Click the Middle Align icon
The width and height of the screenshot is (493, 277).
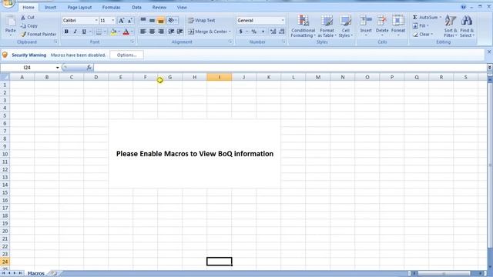[x=152, y=21]
